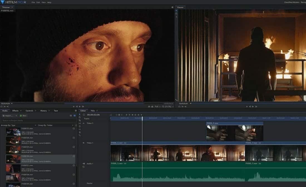The image size is (306, 187).
Task: Select the Slip tool in timeline toolbar
Action: click(x=80, y=123)
